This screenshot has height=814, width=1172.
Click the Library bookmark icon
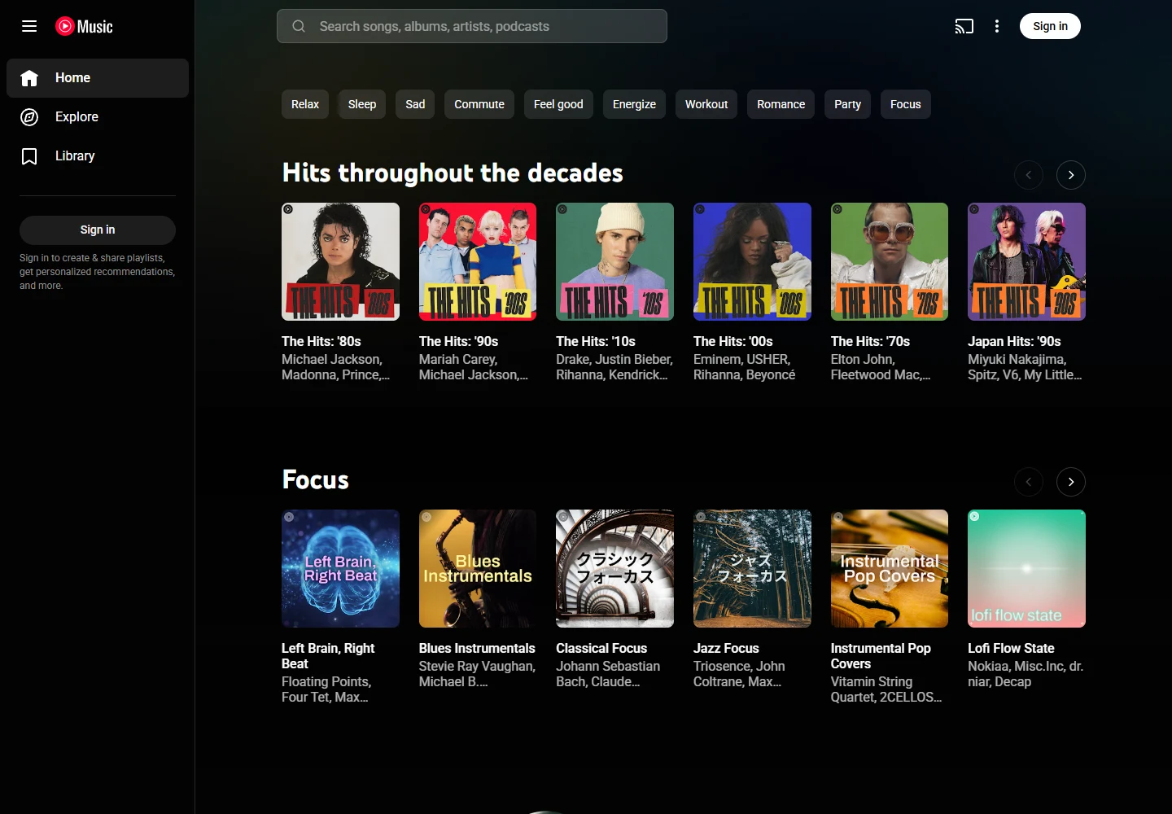pyautogui.click(x=29, y=156)
